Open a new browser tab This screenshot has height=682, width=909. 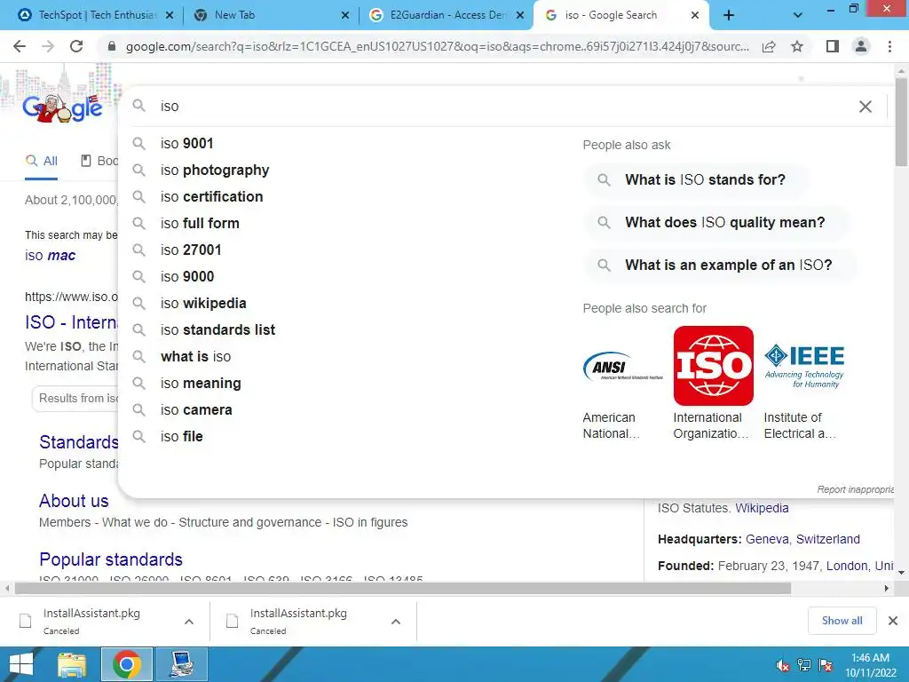(729, 16)
